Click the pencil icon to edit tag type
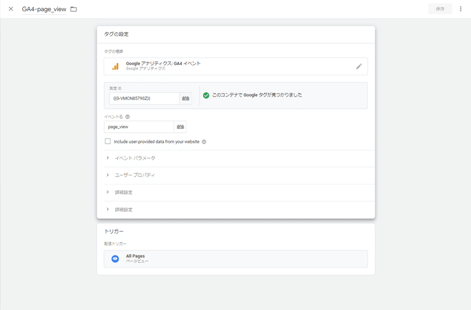This screenshot has width=471, height=310. coord(359,66)
